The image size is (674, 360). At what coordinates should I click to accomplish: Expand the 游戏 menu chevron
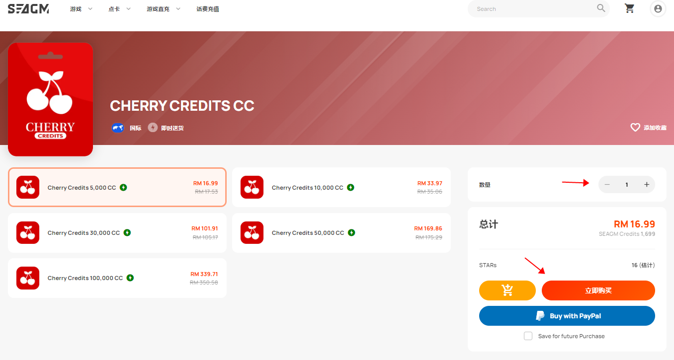tap(90, 9)
